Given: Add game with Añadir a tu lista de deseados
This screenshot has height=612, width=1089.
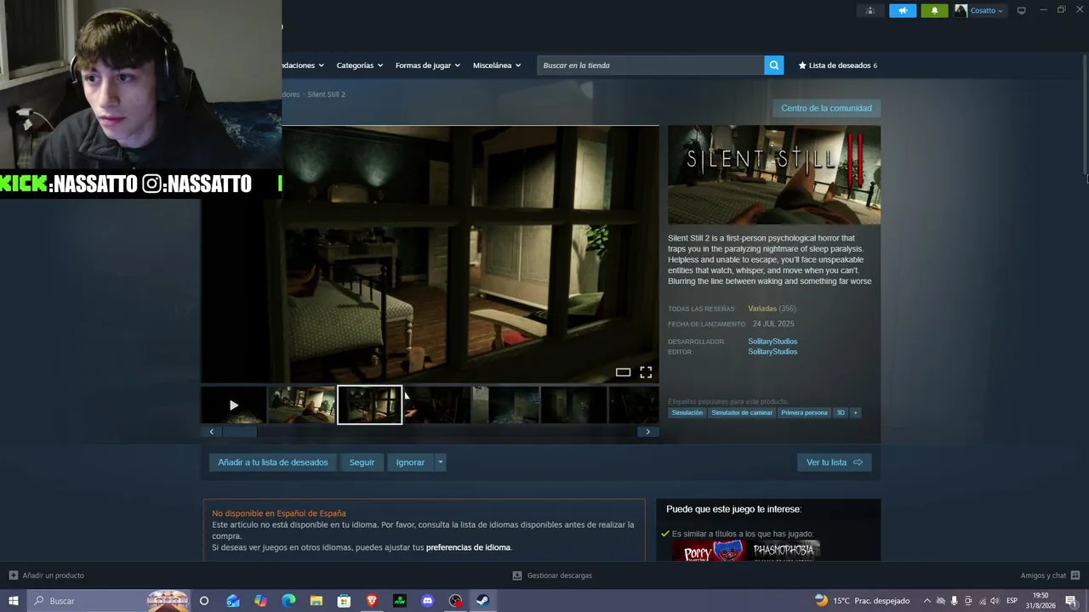Looking at the screenshot, I should pos(272,462).
